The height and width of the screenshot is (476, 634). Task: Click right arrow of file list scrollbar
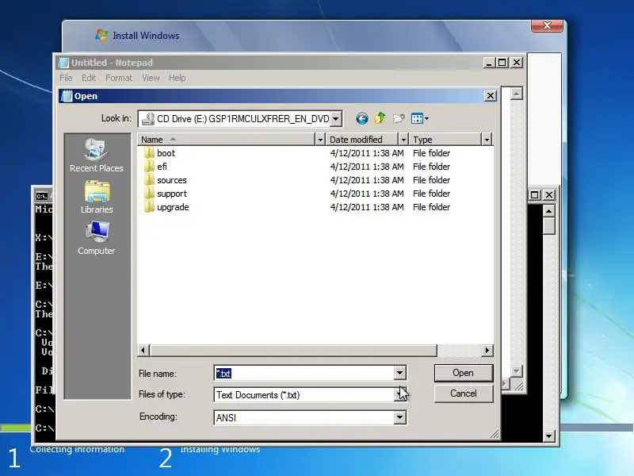[x=487, y=350]
